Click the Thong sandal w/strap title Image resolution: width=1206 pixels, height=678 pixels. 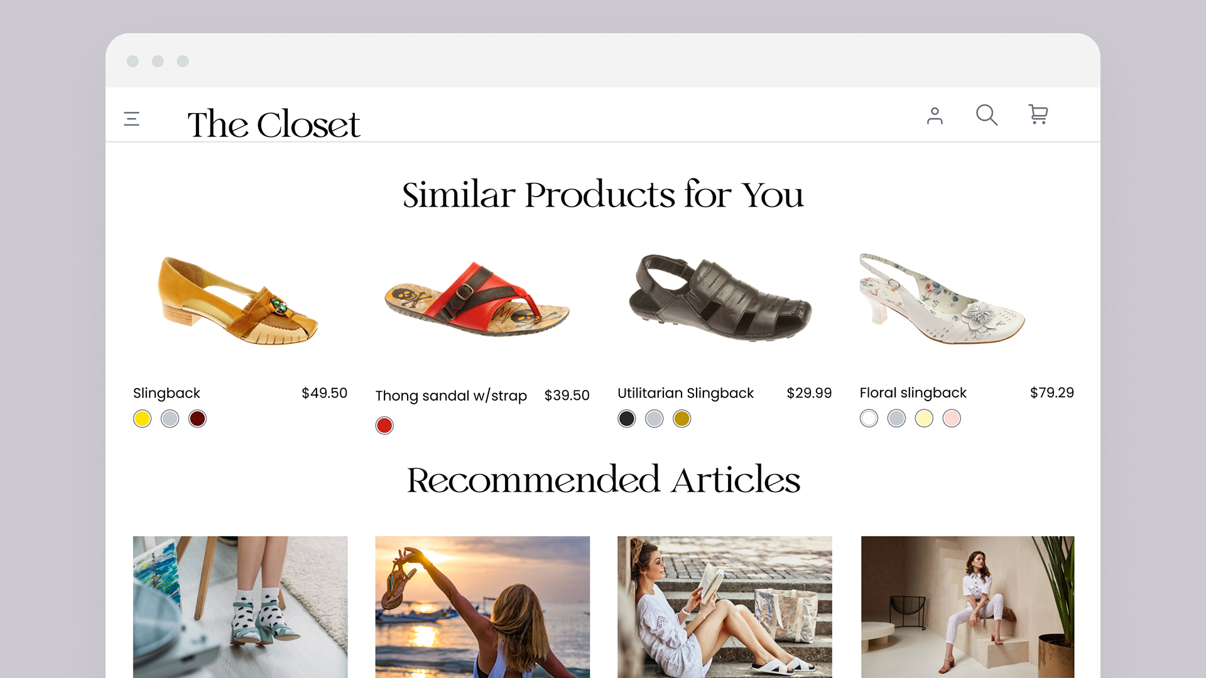tap(451, 395)
